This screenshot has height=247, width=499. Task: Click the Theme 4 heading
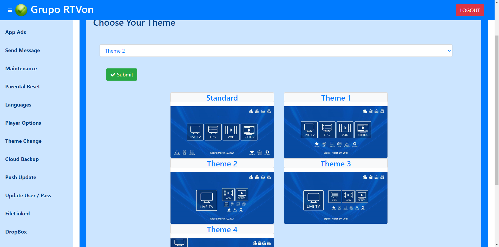[x=222, y=230]
